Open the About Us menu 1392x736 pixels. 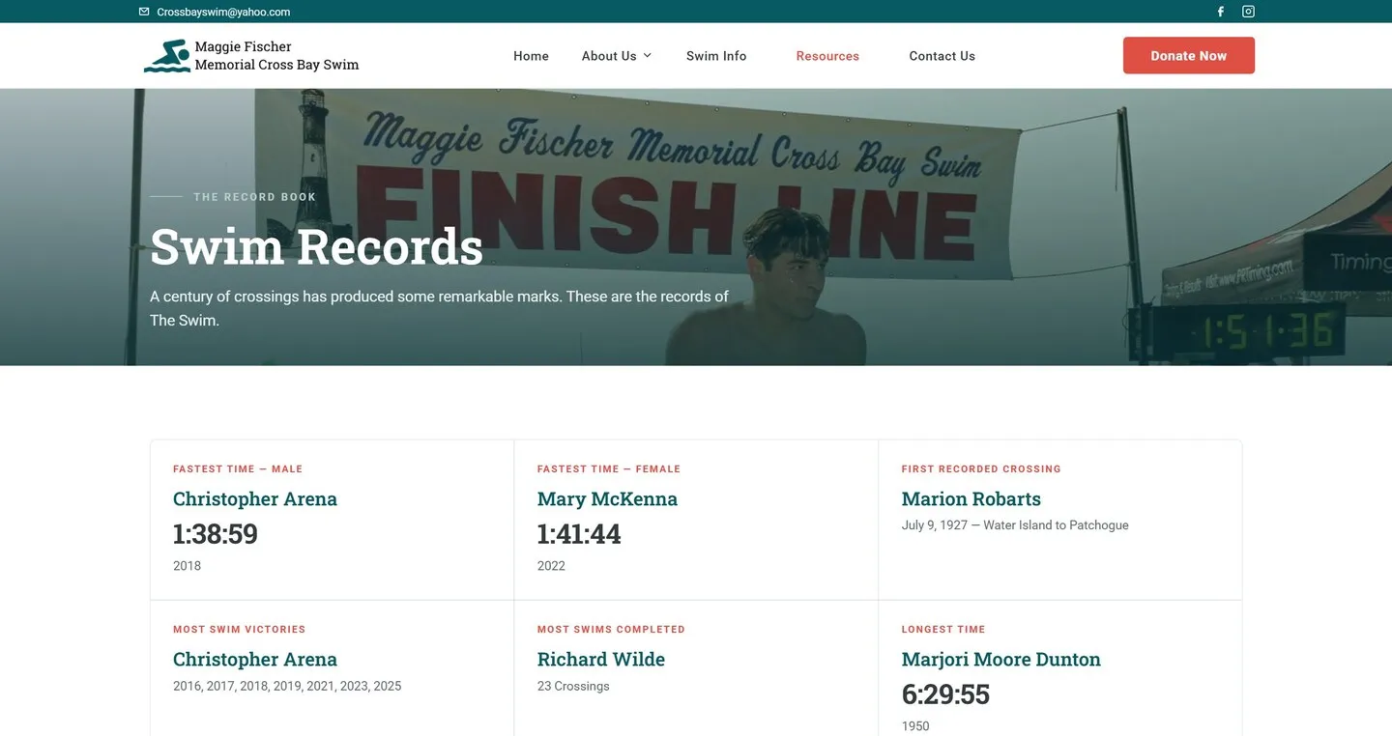coord(609,56)
